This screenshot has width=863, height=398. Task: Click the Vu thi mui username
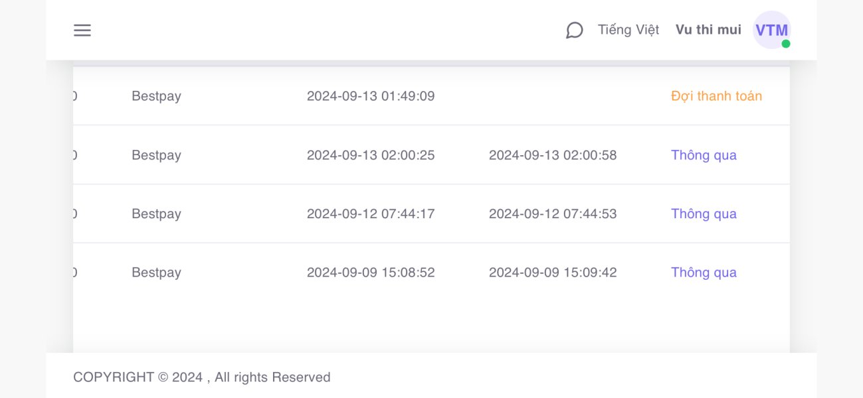[708, 30]
